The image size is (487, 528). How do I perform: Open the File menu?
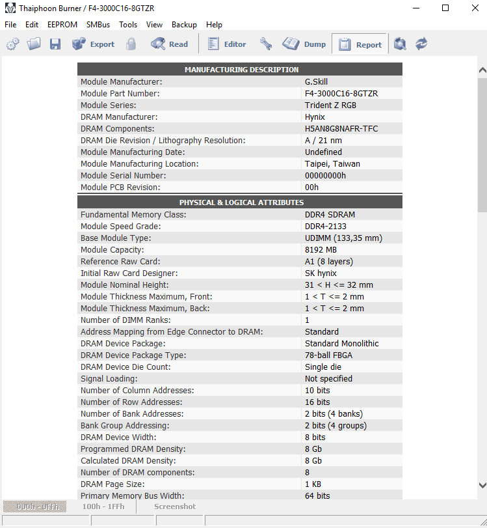pos(10,25)
